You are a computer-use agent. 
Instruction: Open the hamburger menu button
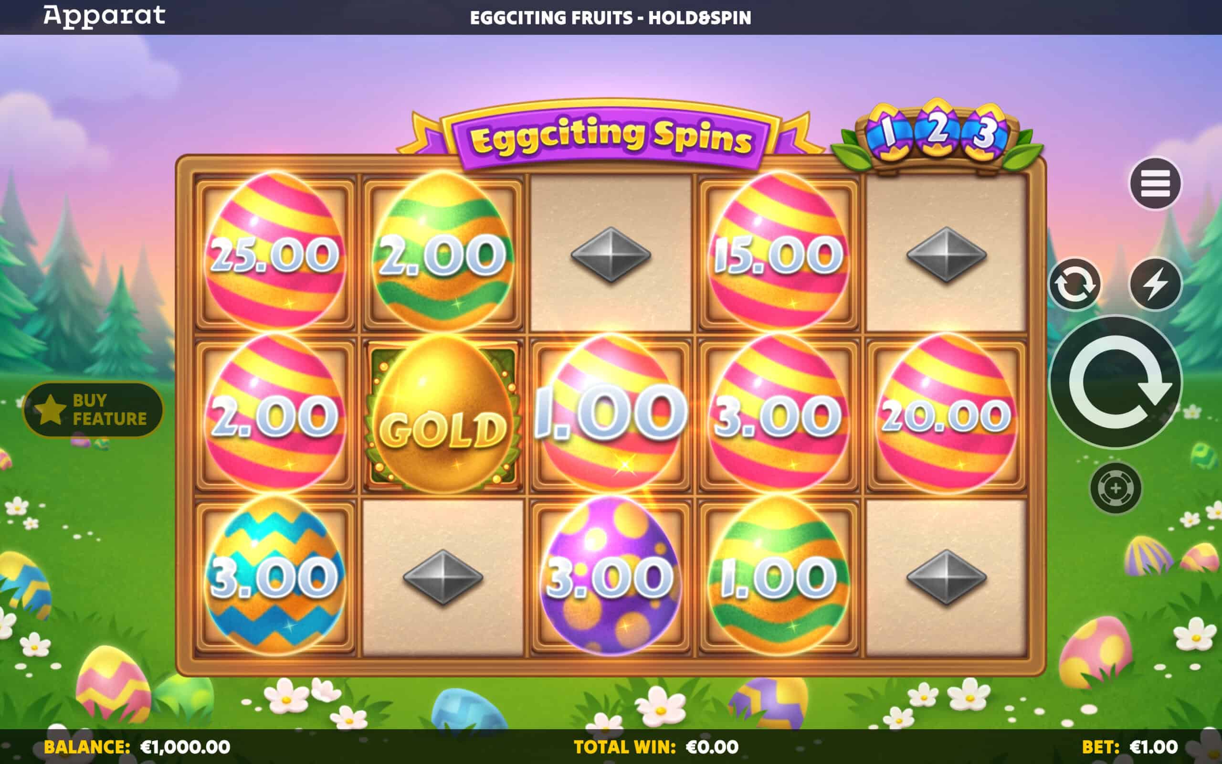[x=1155, y=183]
